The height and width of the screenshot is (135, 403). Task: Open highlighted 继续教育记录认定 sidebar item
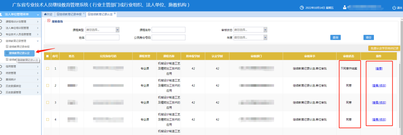19,53
